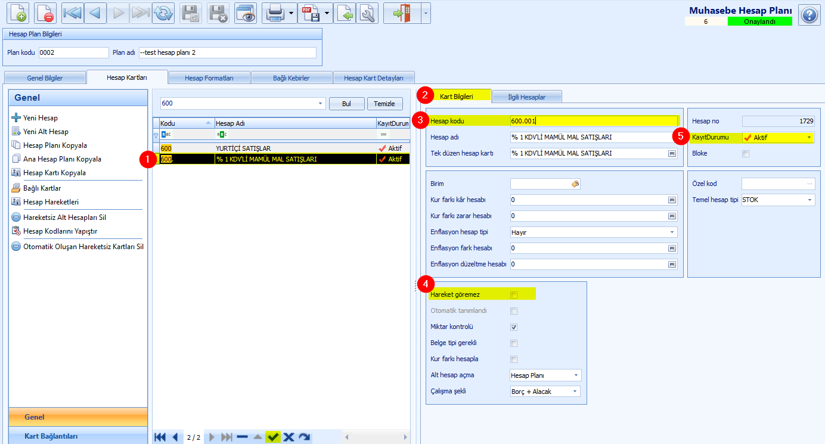Click Özel kod ellipsis button
This screenshot has height=444, width=825.
[x=810, y=184]
